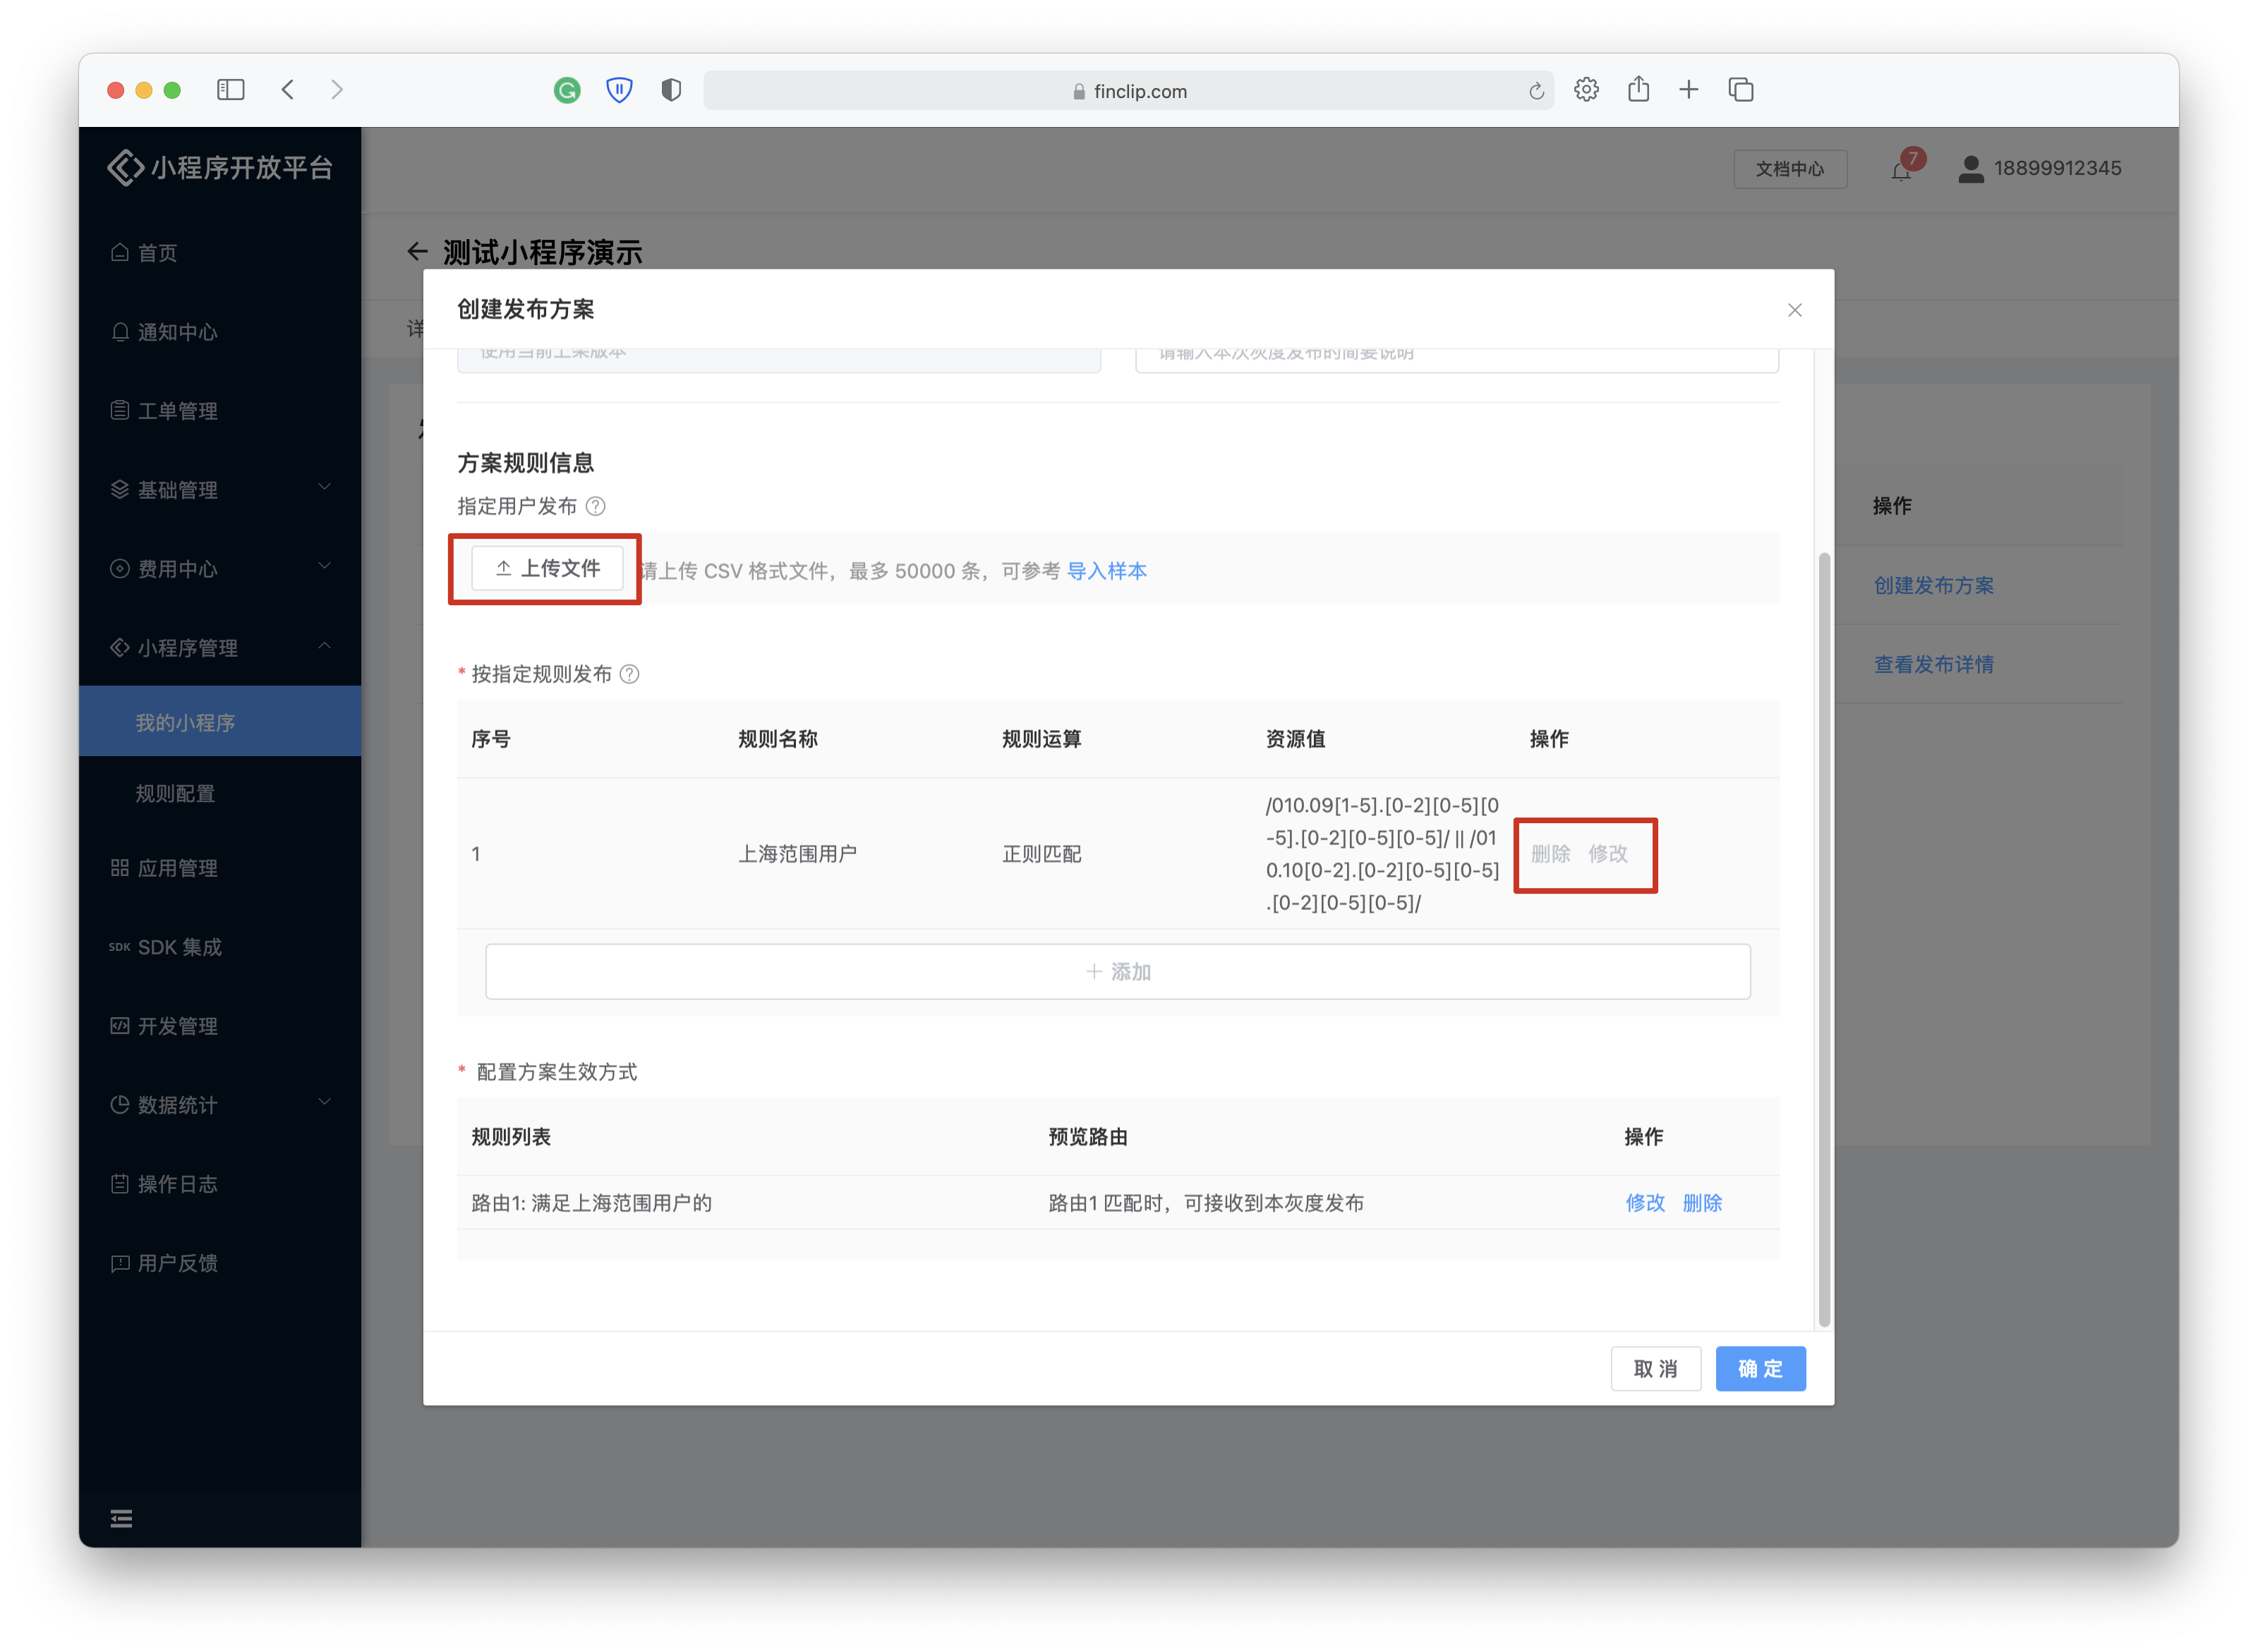Click the back arrow beside 测试小程序演示
The height and width of the screenshot is (1652, 2258).
coord(417,252)
